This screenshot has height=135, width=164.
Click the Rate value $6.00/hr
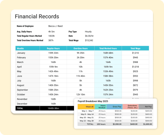[89, 36]
